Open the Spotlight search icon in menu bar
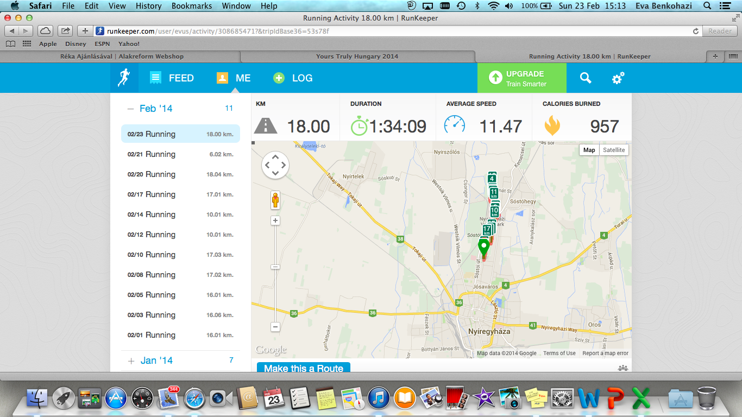The image size is (742, 417). pyautogui.click(x=707, y=6)
